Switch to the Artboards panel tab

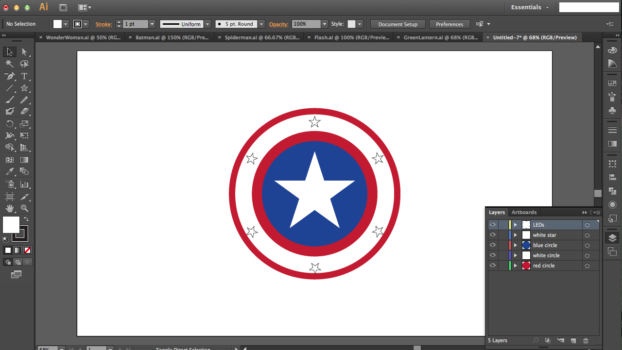tap(524, 212)
